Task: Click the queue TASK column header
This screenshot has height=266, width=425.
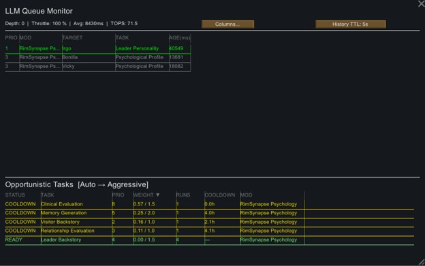Action: pos(122,37)
